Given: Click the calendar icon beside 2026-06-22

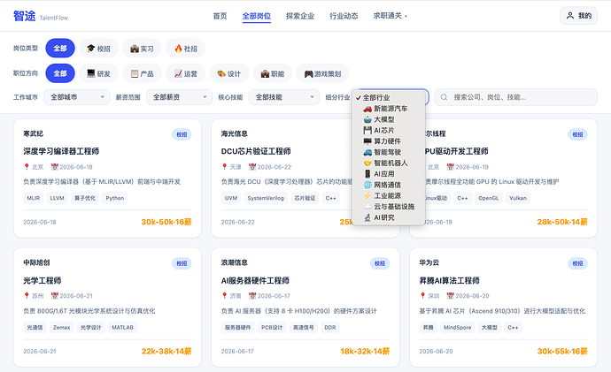Looking at the screenshot, I should click(252, 167).
